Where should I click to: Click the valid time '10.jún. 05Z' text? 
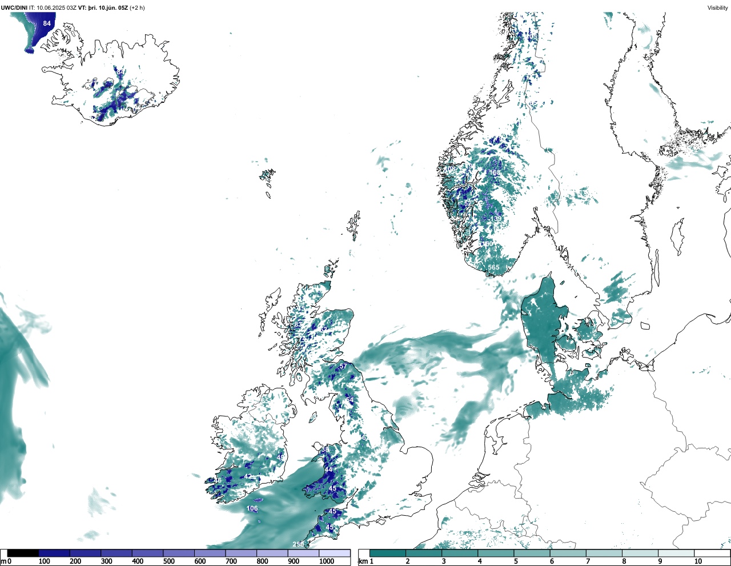point(113,8)
